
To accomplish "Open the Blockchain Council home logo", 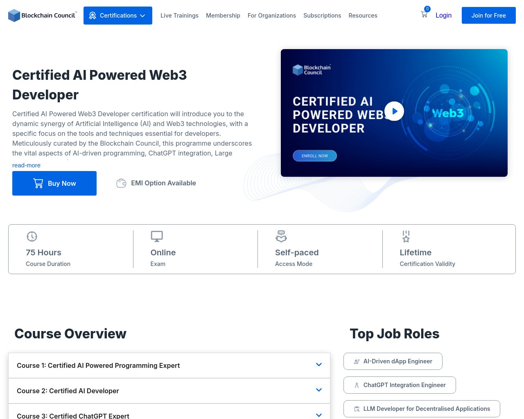I will 43,16.
